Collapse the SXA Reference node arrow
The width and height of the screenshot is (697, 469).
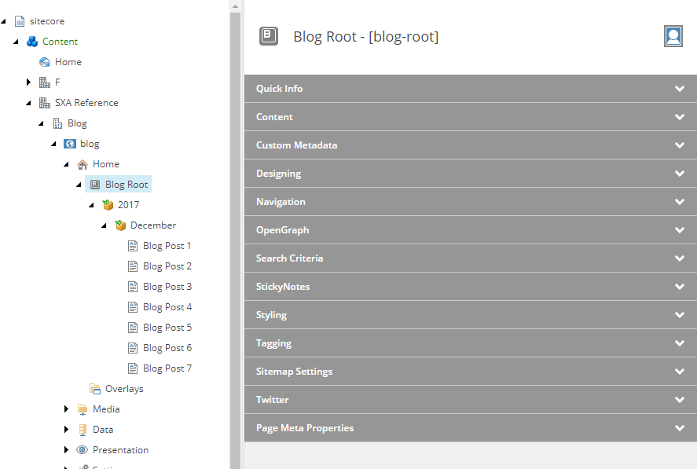tap(28, 103)
